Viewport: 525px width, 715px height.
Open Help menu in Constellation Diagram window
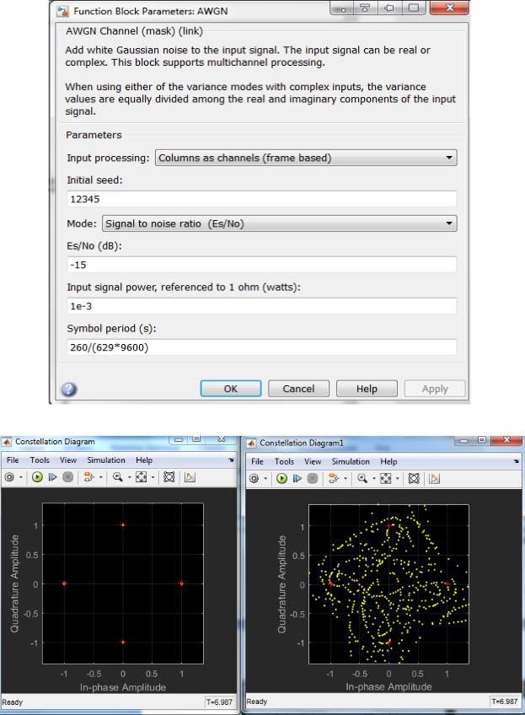(144, 460)
